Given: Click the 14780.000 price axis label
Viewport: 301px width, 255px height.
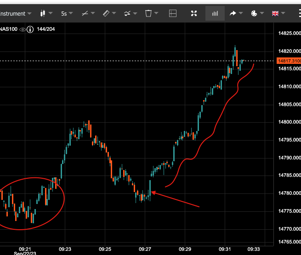Looking at the screenshot, I should [x=290, y=193].
